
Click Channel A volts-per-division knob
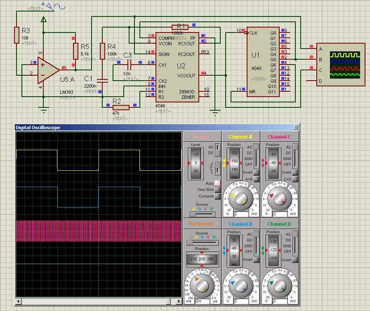coord(241,199)
